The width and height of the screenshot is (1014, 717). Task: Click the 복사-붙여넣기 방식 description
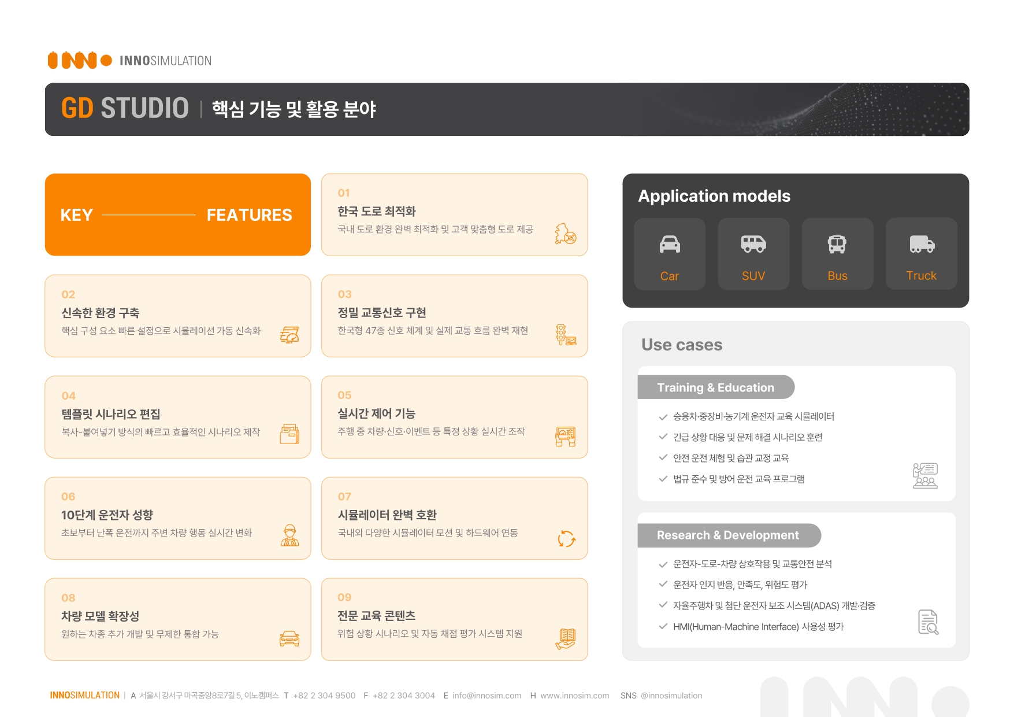161,431
